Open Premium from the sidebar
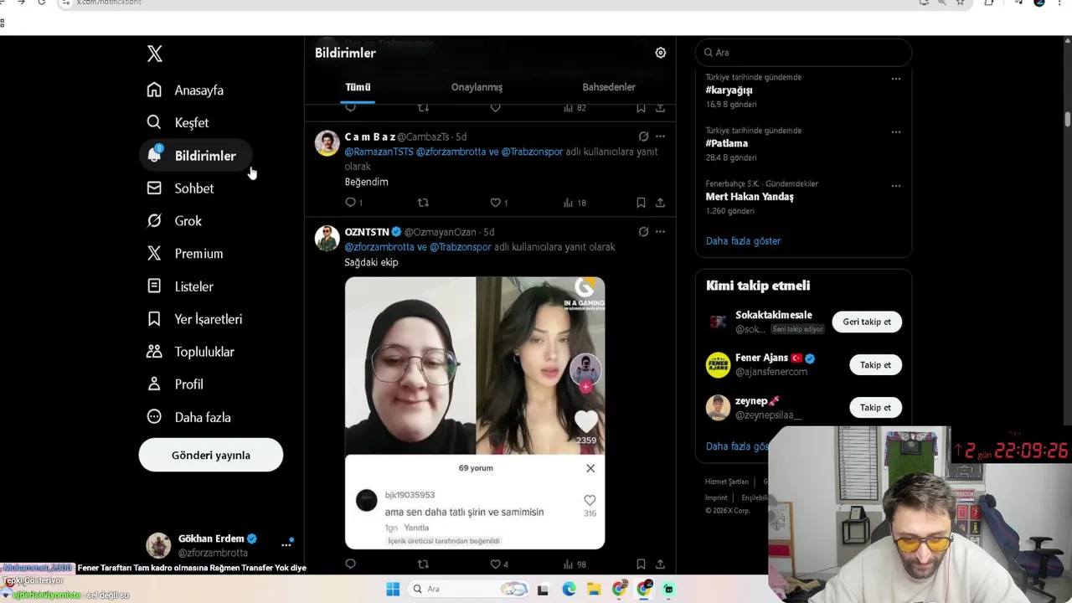Screen dimensions: 1072x603 (x=185, y=254)
